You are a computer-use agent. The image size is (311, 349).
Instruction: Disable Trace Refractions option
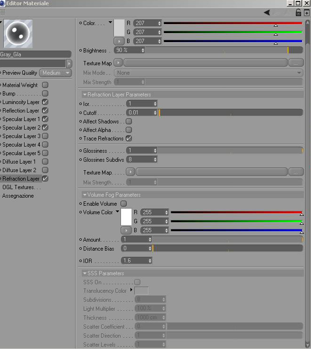[129, 138]
